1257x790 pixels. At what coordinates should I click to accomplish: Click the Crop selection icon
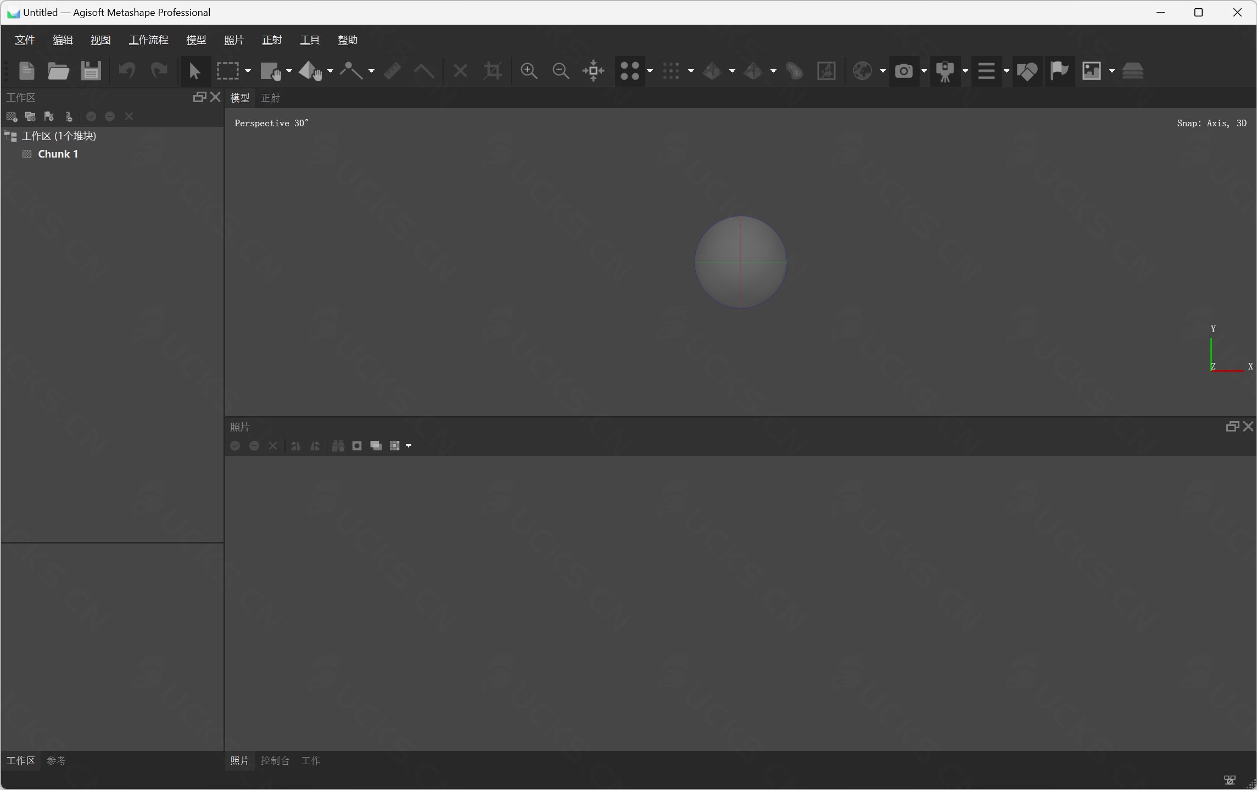pos(493,71)
